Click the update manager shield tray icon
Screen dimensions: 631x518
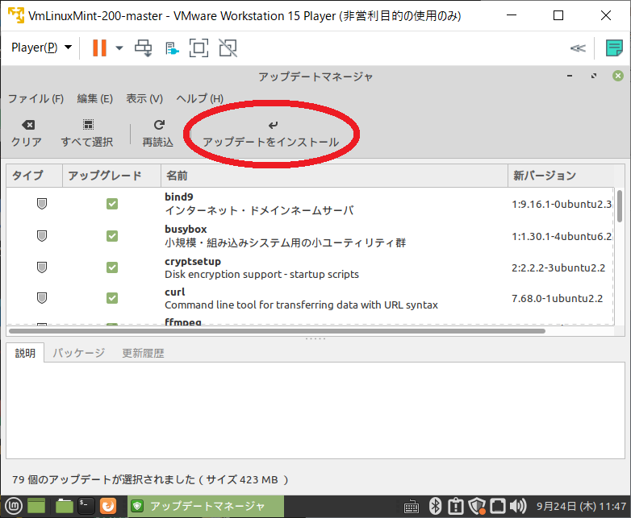tap(477, 507)
